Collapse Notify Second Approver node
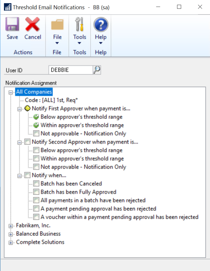Image resolution: width=210 pixels, height=271 pixels. coord(19,143)
